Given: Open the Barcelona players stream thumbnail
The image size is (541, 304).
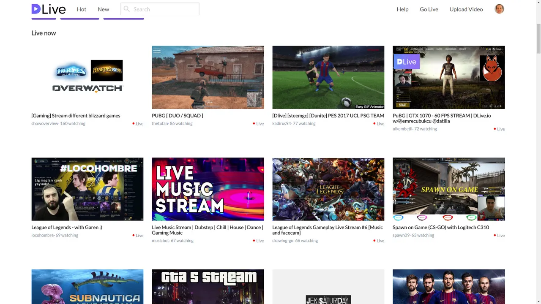Looking at the screenshot, I should [449, 287].
